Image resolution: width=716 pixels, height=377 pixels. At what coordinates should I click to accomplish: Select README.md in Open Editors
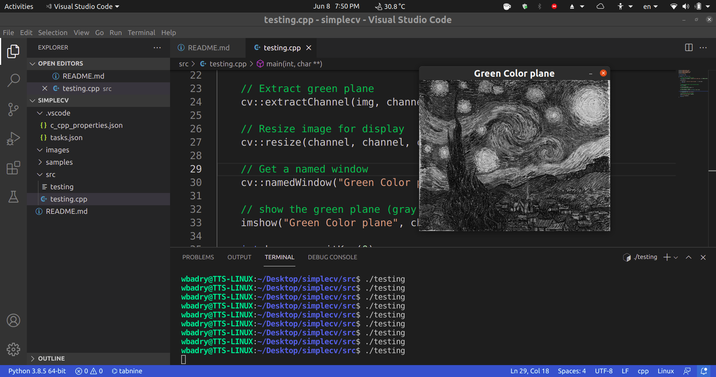tap(98, 76)
